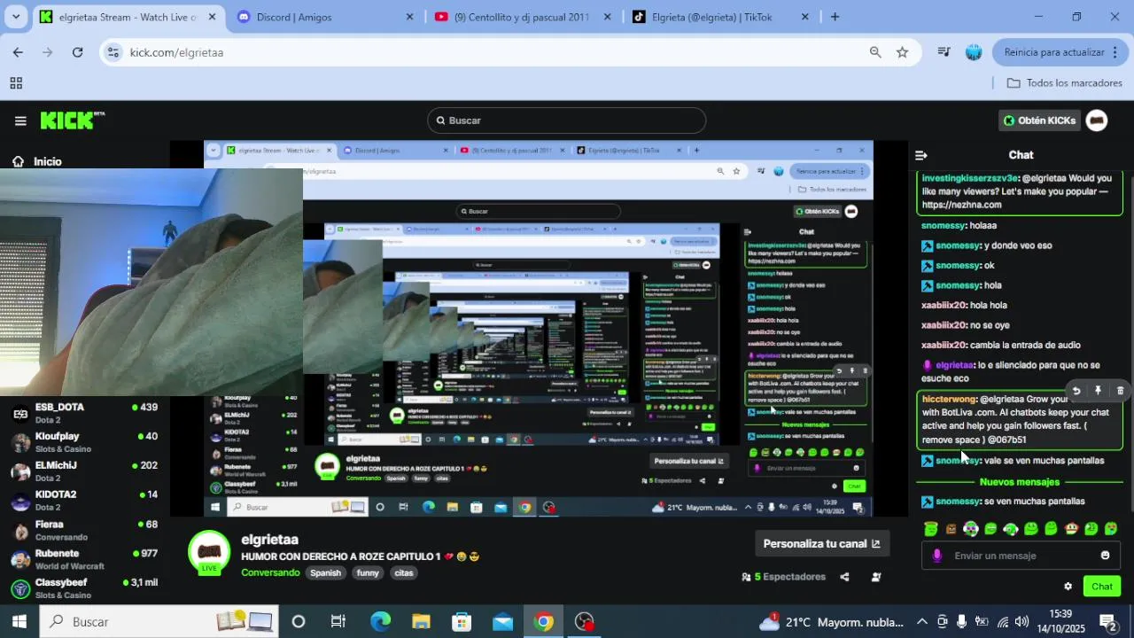Open Chrome media controls icon

[x=944, y=52]
